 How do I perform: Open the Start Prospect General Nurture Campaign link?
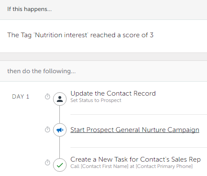tap(135, 130)
